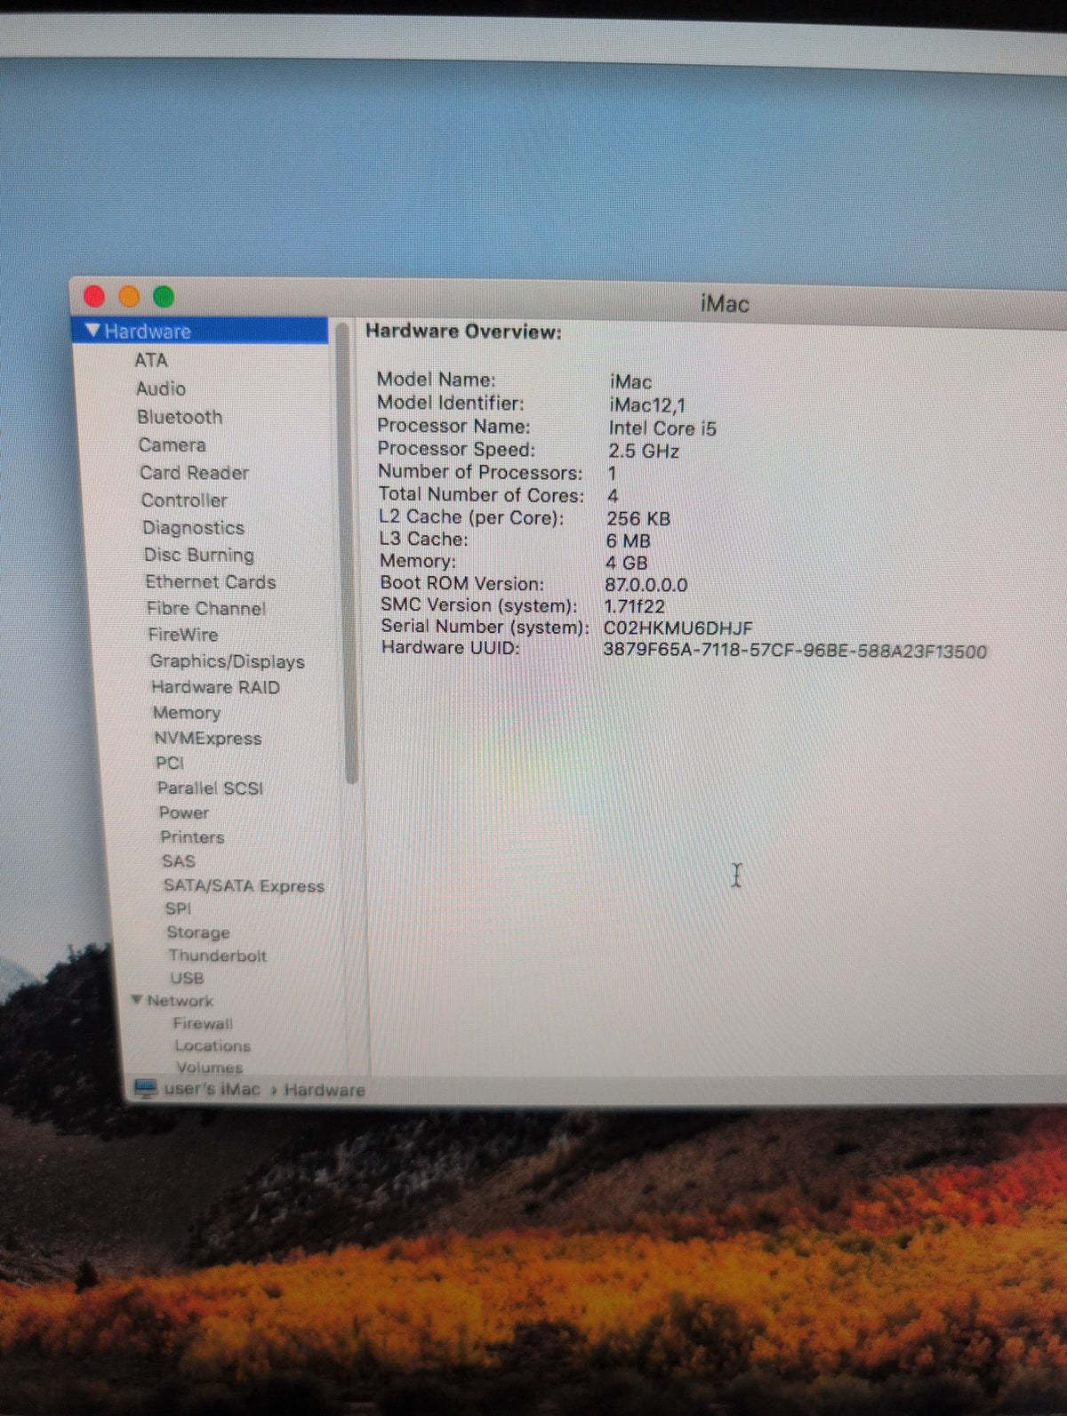Select Thunderbolt in the sidebar

tap(218, 956)
